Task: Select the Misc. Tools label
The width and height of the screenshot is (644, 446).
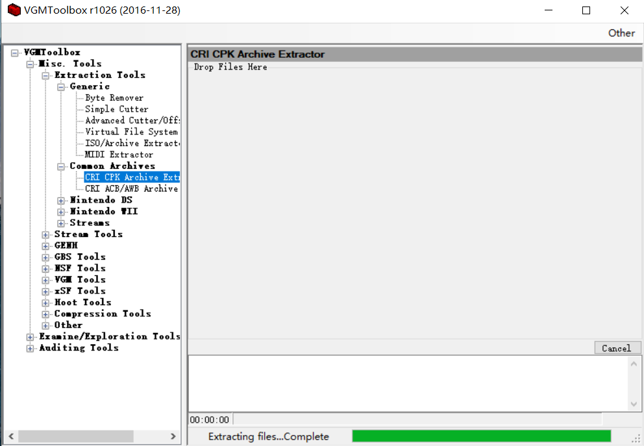Action: click(70, 64)
